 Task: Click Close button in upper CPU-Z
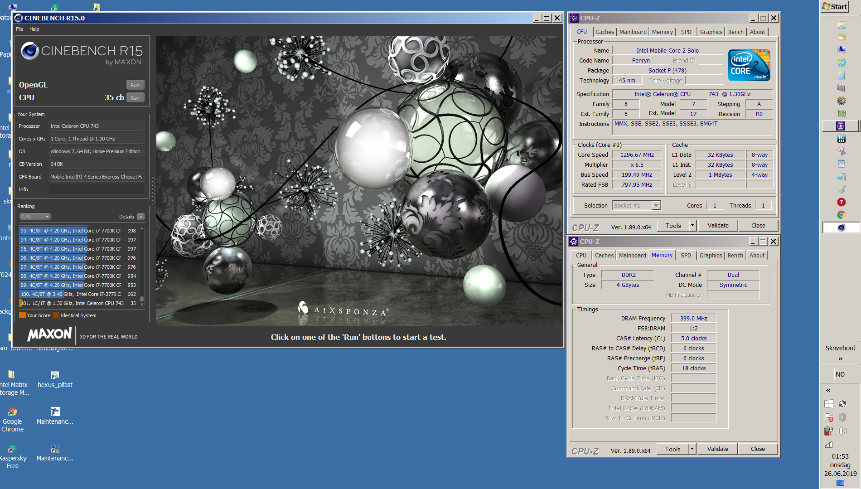(758, 225)
